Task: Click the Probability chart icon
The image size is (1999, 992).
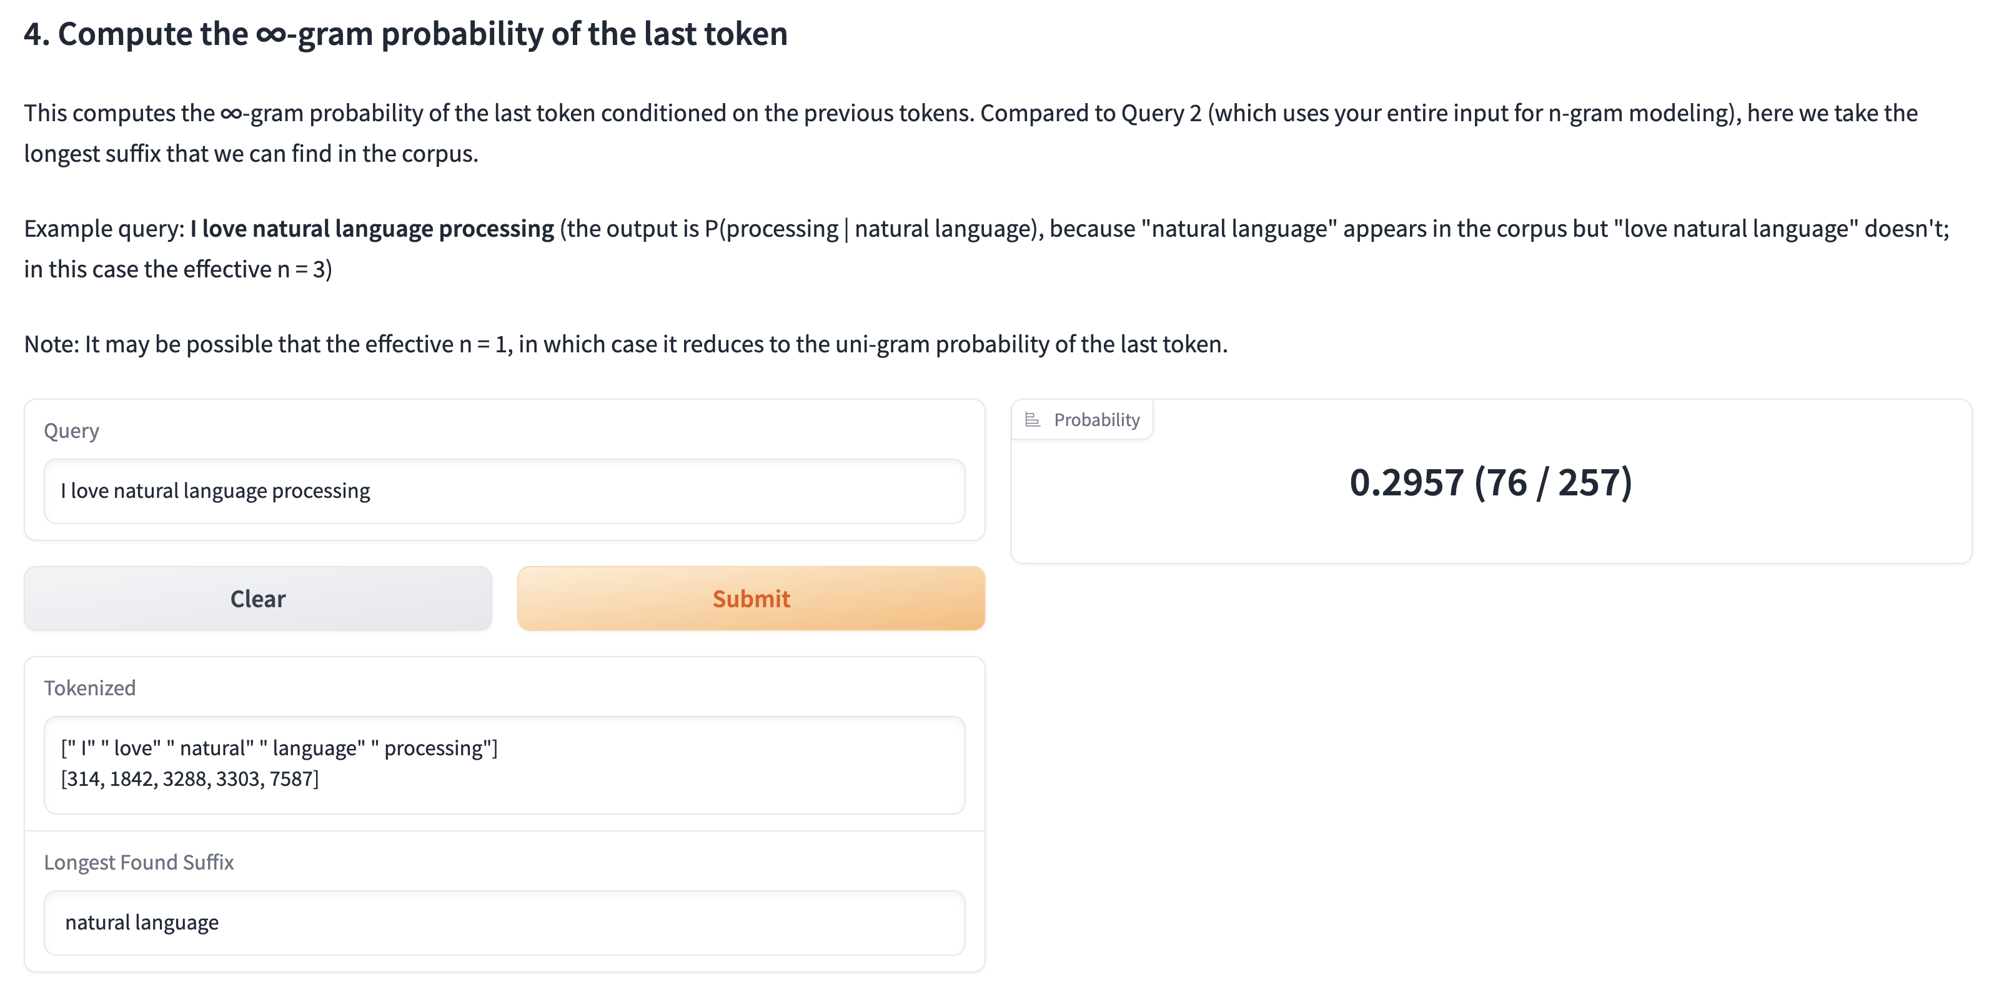Action: point(1032,420)
